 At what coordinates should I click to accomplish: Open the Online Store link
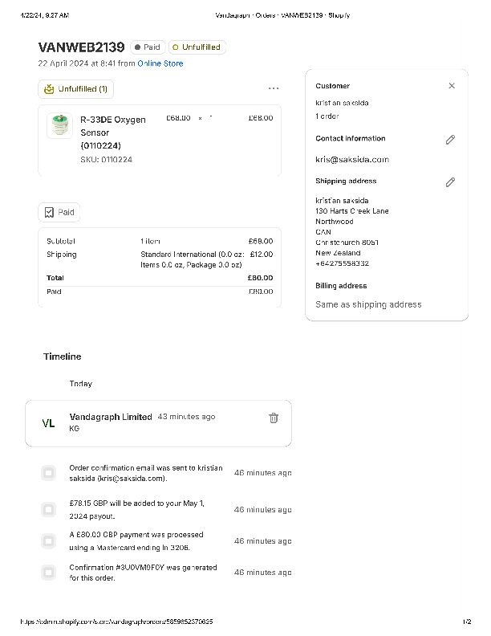(x=160, y=63)
